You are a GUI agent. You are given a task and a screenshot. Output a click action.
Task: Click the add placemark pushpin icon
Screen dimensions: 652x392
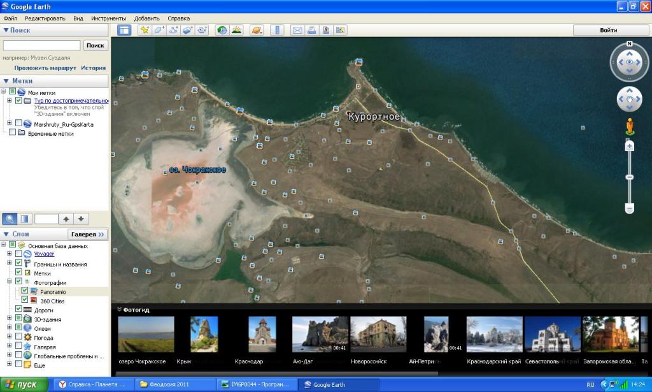click(x=145, y=30)
